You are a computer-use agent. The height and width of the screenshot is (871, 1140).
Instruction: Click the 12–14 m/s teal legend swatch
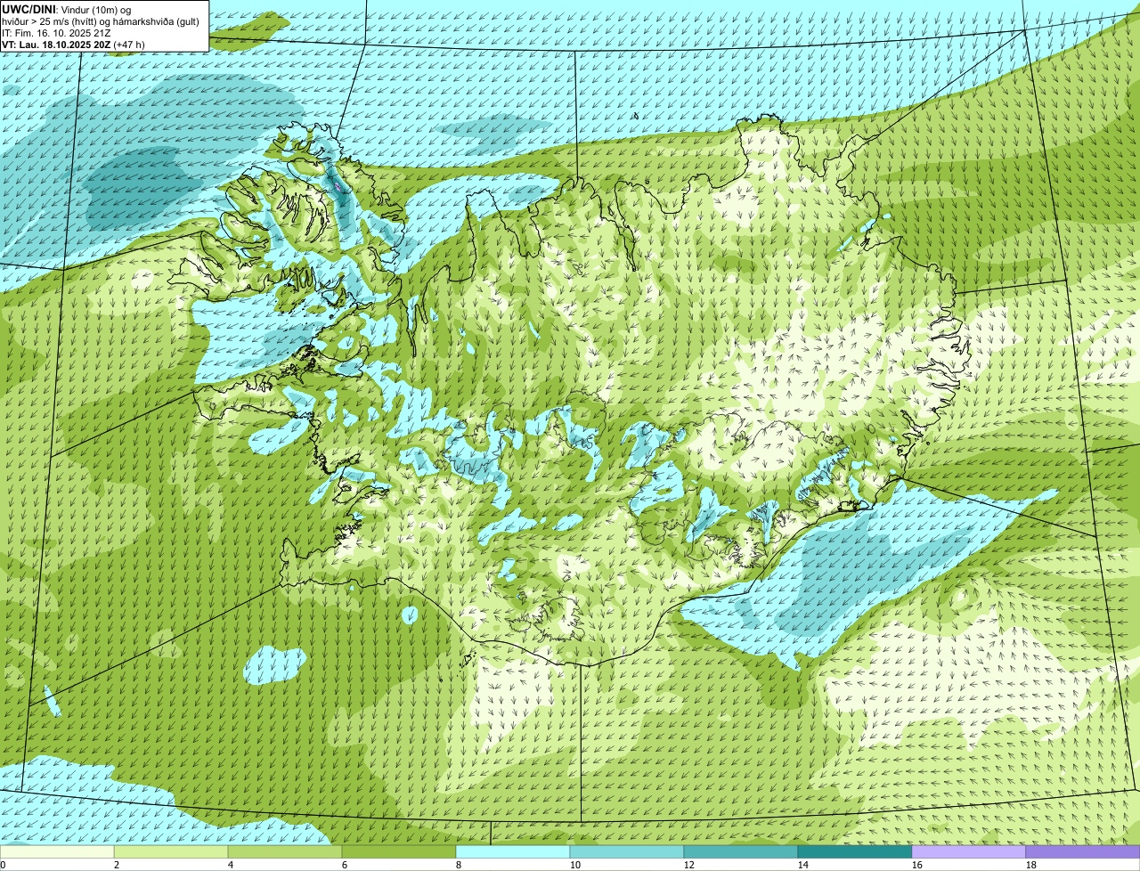741,852
